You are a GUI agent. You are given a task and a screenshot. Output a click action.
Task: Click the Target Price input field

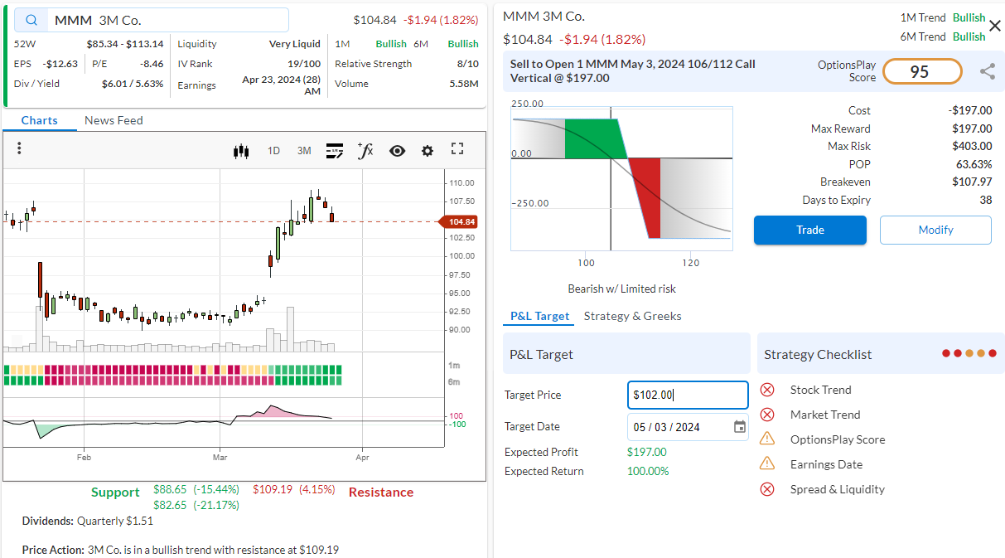(688, 395)
